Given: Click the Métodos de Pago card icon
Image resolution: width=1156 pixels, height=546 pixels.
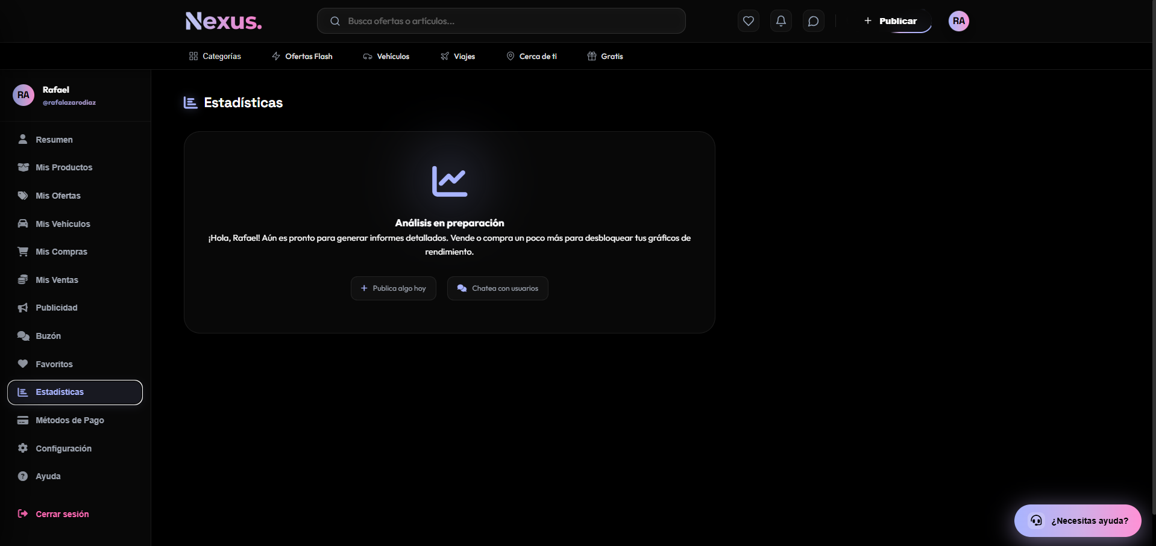Looking at the screenshot, I should click(x=23, y=420).
